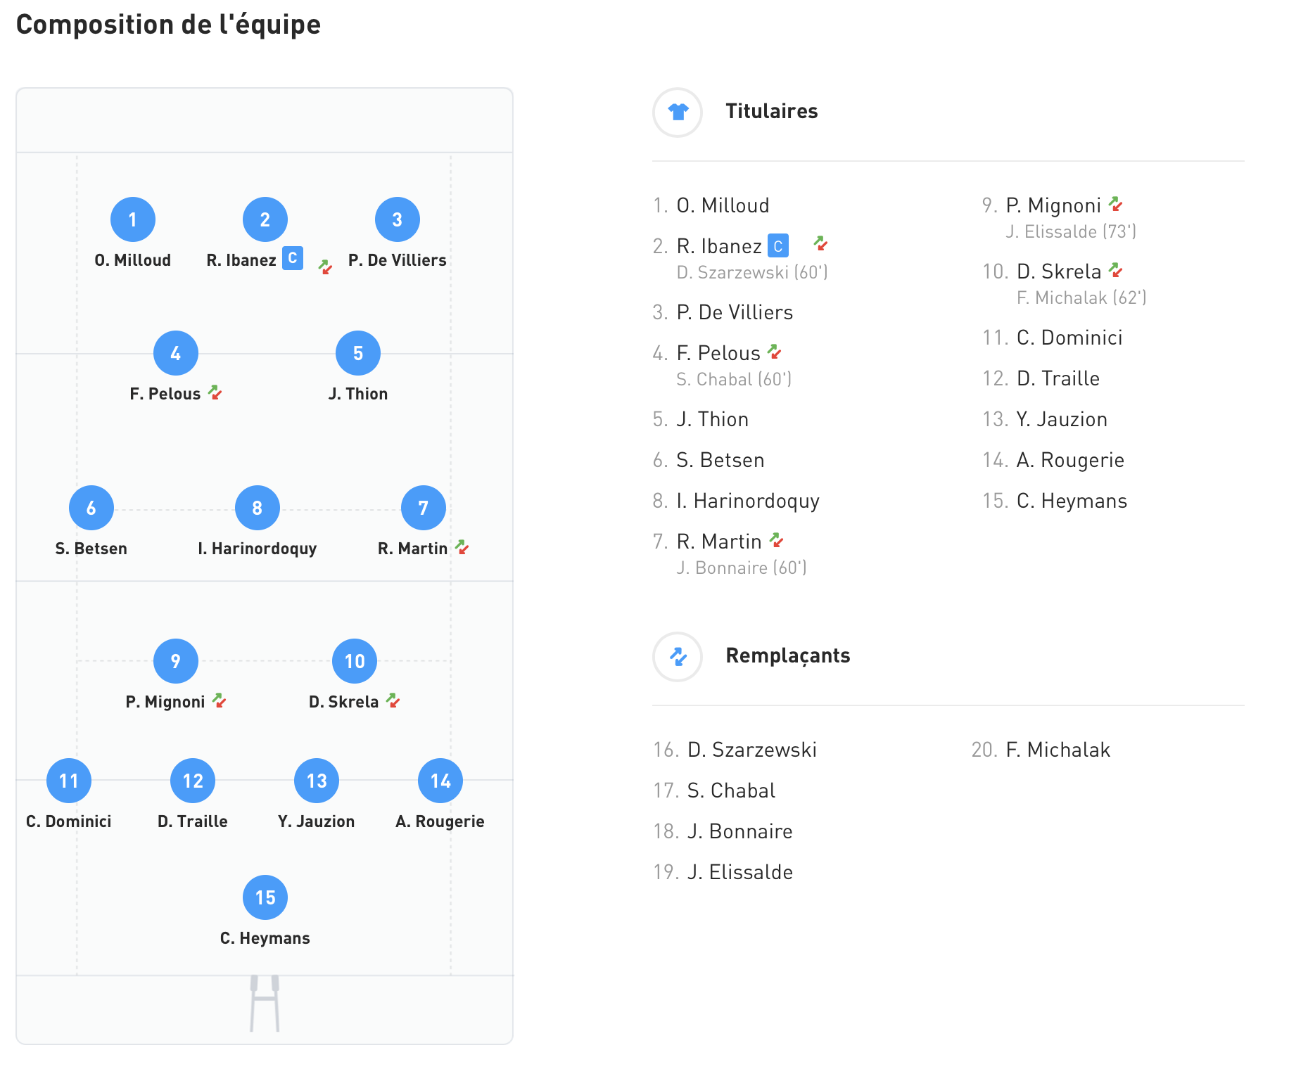The image size is (1289, 1069).
Task: Click substitution icon next to R. Martin in list
Action: (x=776, y=540)
